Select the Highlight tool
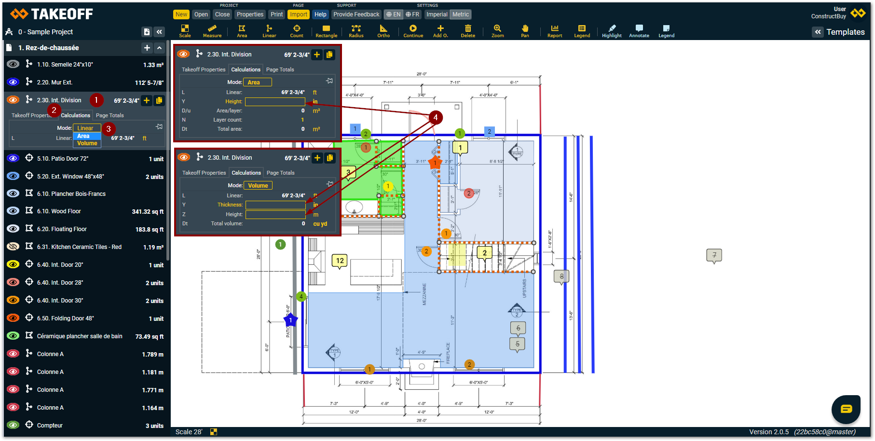The width and height of the screenshot is (875, 441). tap(612, 31)
